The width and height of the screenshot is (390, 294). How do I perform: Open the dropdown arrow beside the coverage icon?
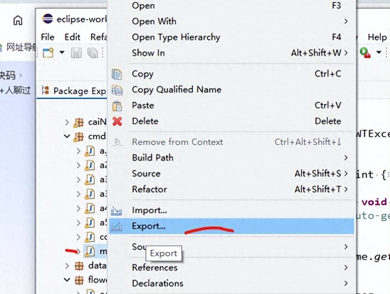pos(379,52)
